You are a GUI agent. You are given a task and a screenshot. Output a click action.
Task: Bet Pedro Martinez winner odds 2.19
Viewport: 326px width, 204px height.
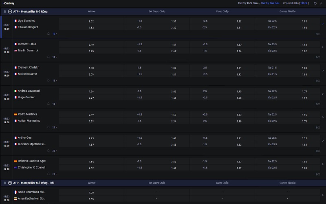click(x=91, y=115)
